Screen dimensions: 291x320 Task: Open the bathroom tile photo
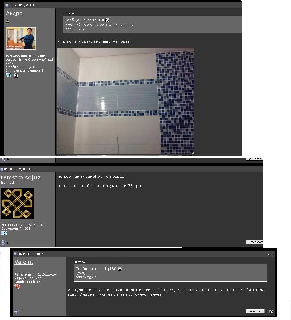point(126,101)
